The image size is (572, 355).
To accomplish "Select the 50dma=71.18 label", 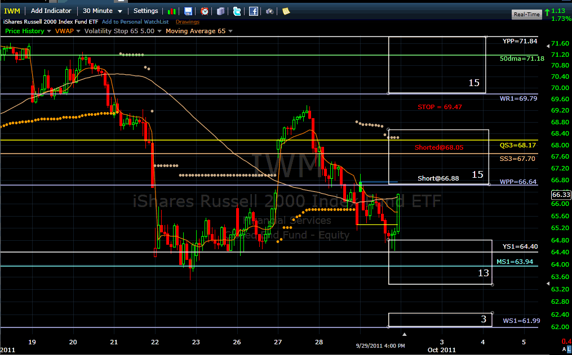I will point(522,59).
